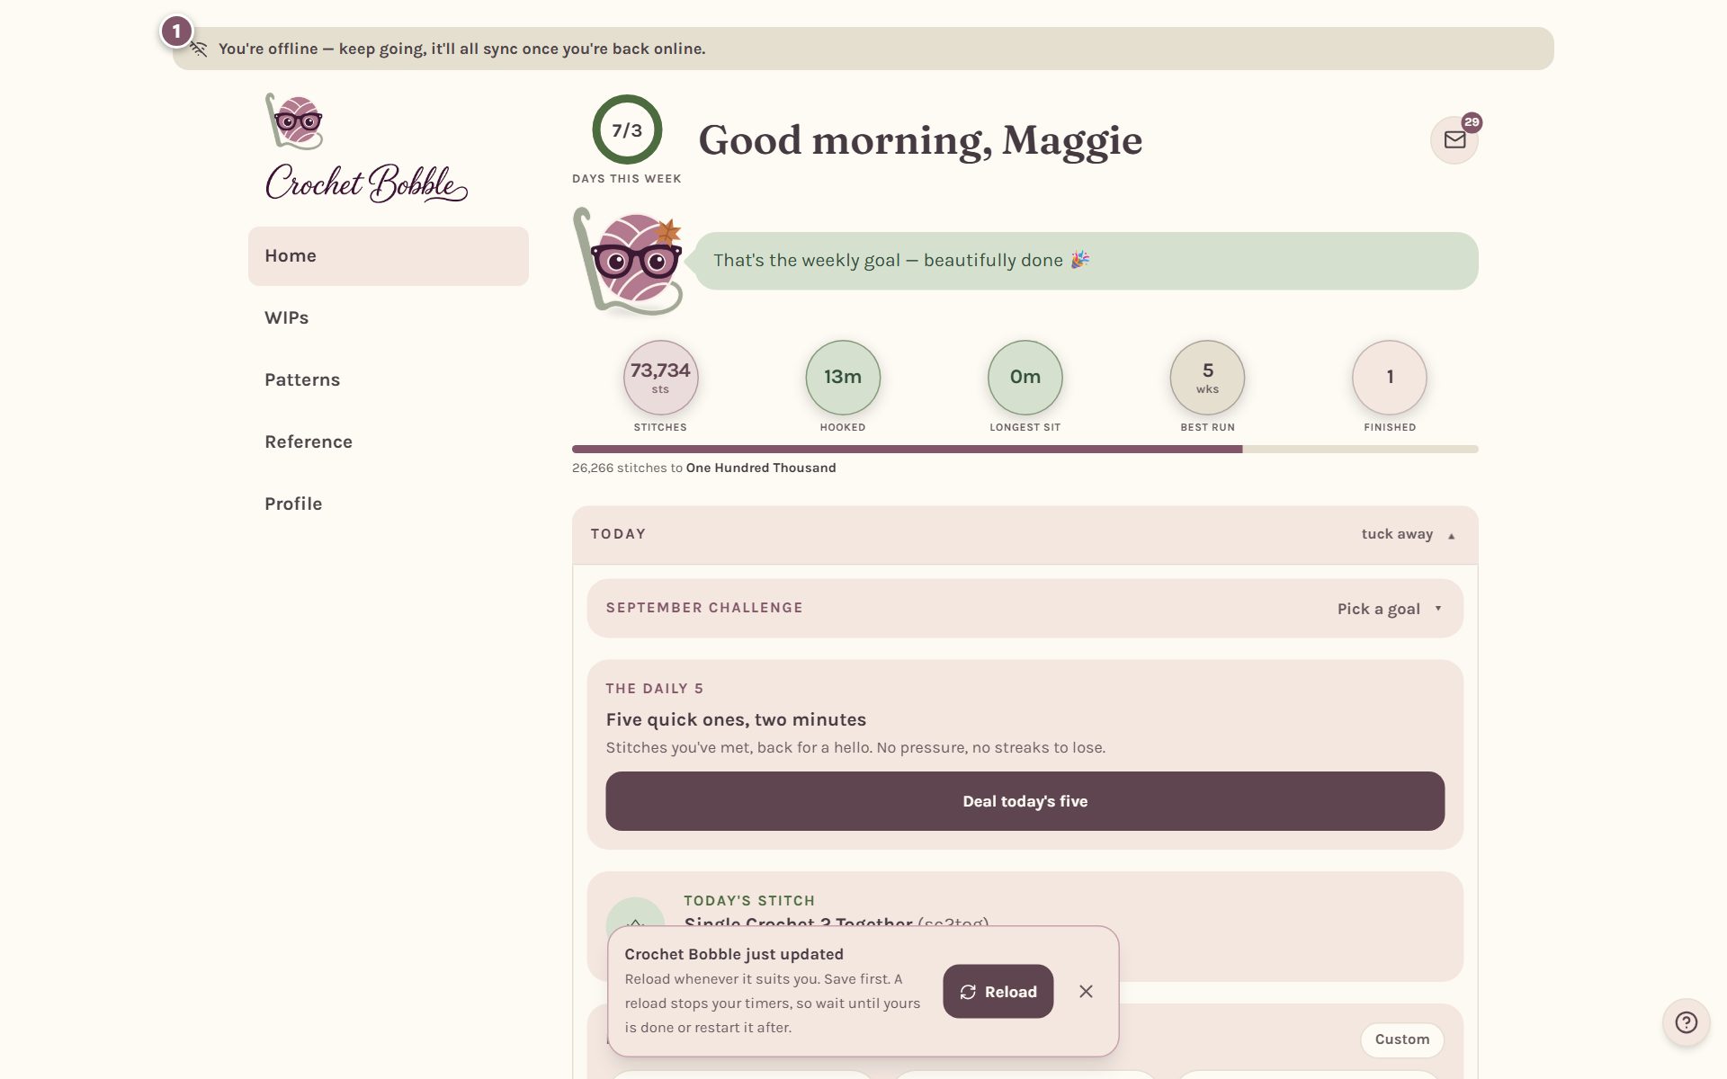Click the 73,734 stitches stat circle
The image size is (1727, 1079).
[660, 378]
